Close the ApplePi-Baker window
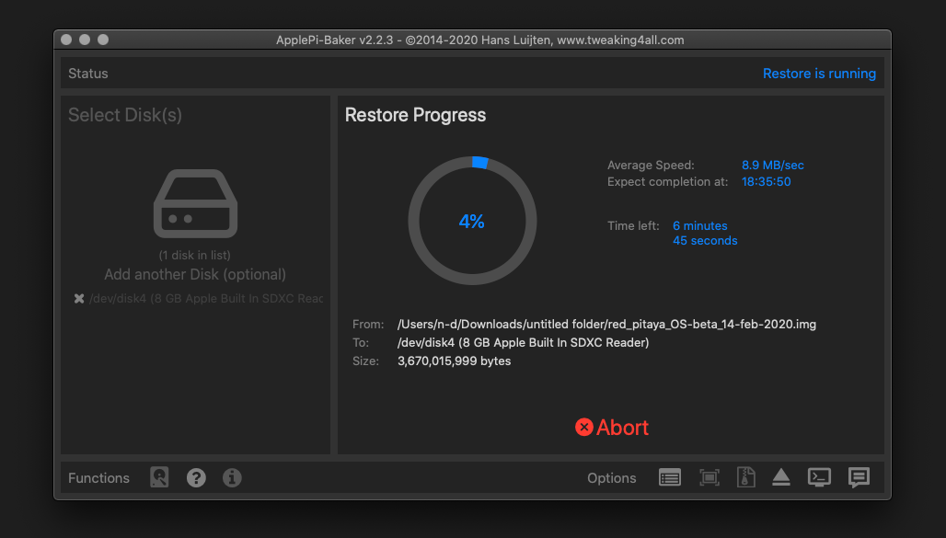The image size is (946, 538). (66, 40)
